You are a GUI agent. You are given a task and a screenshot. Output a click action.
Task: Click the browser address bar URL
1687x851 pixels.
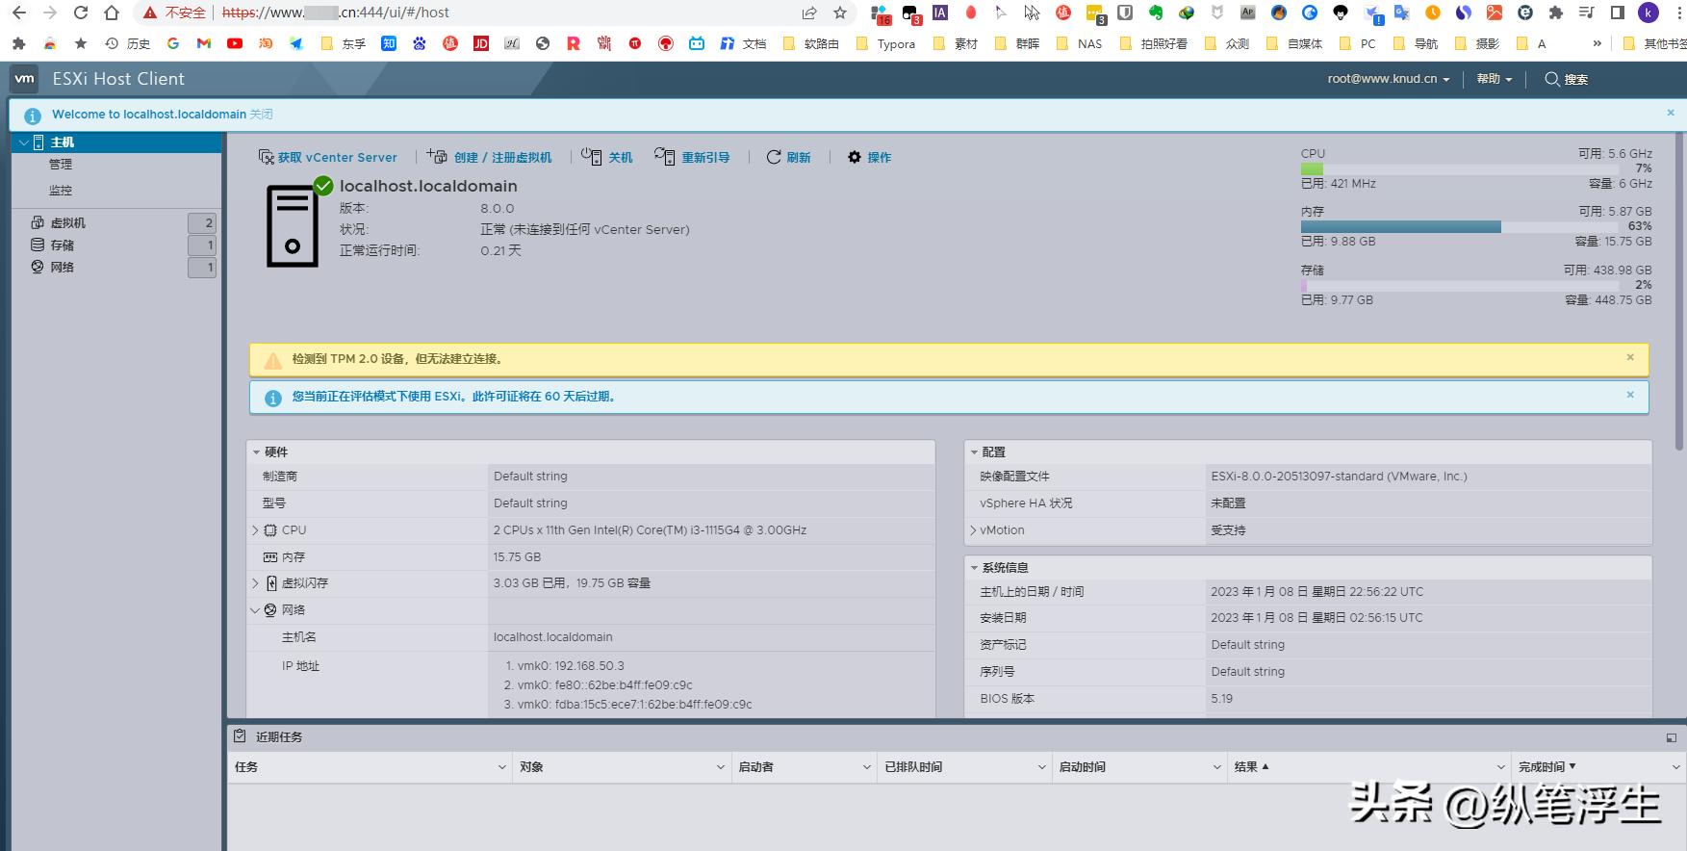[335, 13]
